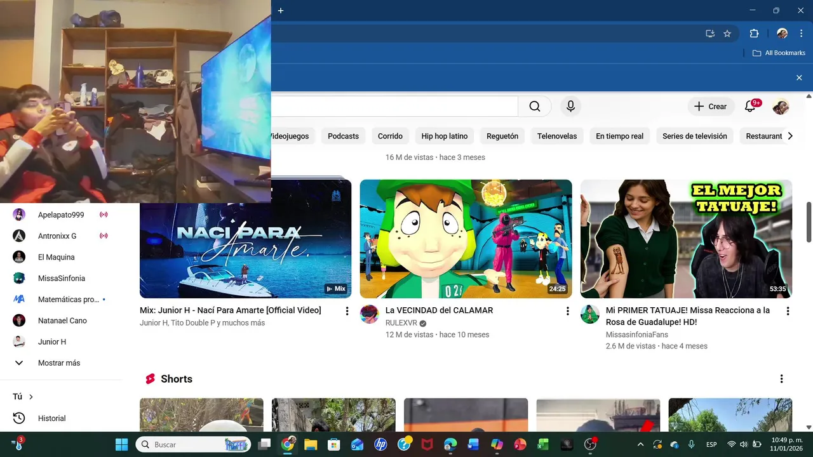Switch the ESP input language indicator
Image resolution: width=813 pixels, height=457 pixels.
pos(711,444)
